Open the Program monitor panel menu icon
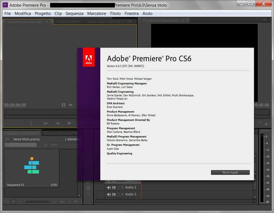The height and width of the screenshot is (213, 274). point(264,20)
